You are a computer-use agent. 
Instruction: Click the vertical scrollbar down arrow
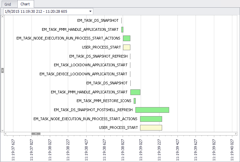(2, 131)
